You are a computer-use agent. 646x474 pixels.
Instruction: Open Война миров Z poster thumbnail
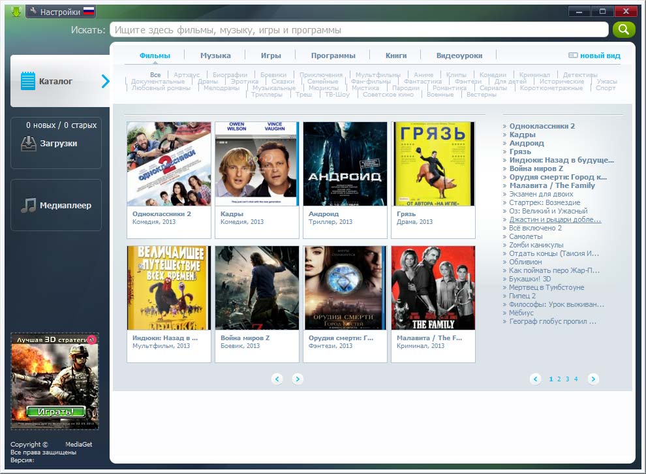coord(256,288)
